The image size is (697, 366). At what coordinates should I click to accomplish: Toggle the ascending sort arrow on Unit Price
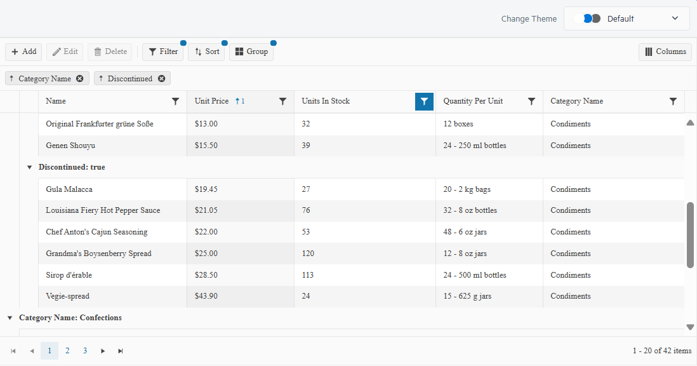point(236,100)
